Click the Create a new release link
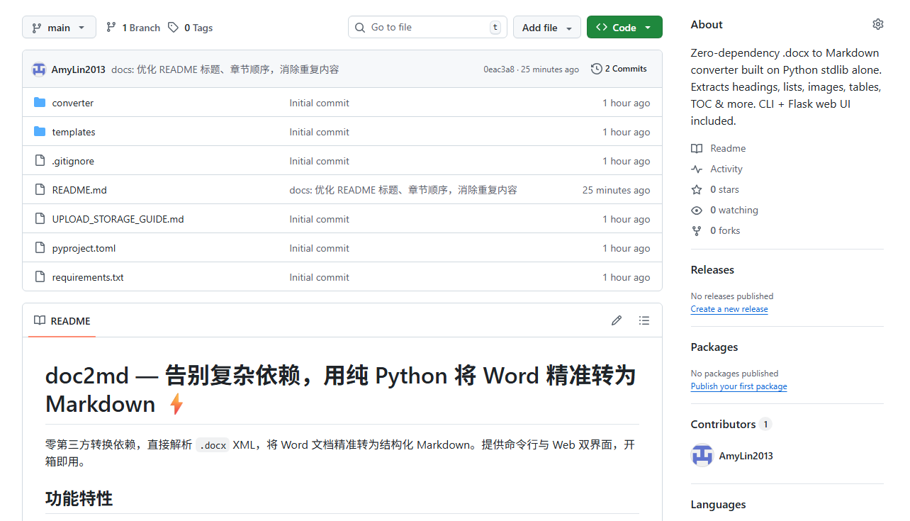910x521 pixels. click(x=729, y=309)
